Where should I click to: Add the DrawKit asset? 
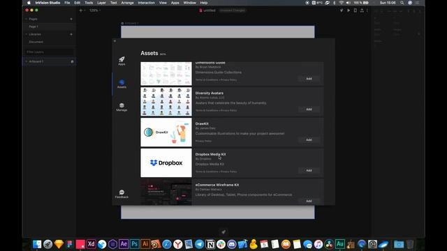coord(309,139)
